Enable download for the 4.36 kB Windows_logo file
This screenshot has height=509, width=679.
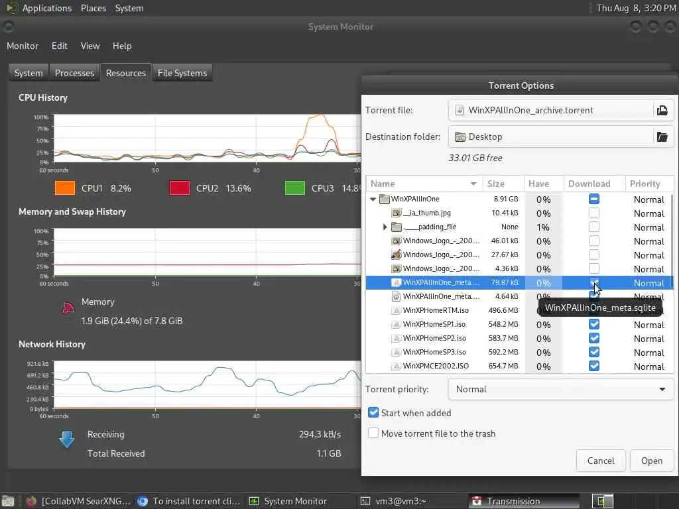[x=594, y=269]
